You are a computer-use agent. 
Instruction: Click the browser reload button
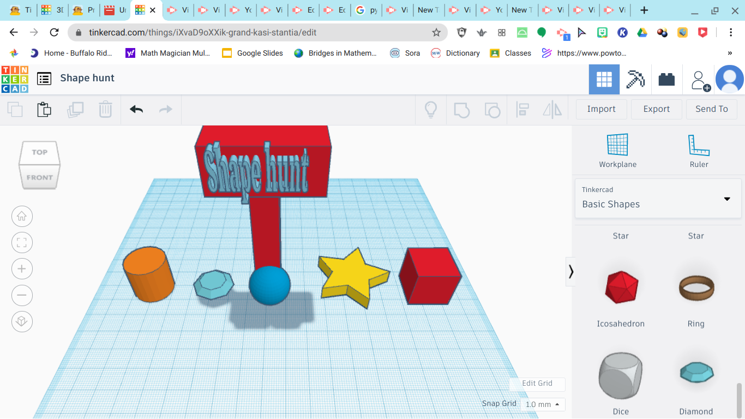[54, 33]
